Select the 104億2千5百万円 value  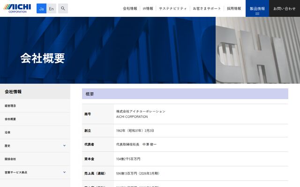coord(128,159)
